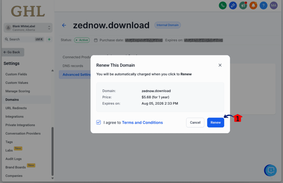Click the Cancel button in the dialog
283x183 pixels.
[x=195, y=122]
